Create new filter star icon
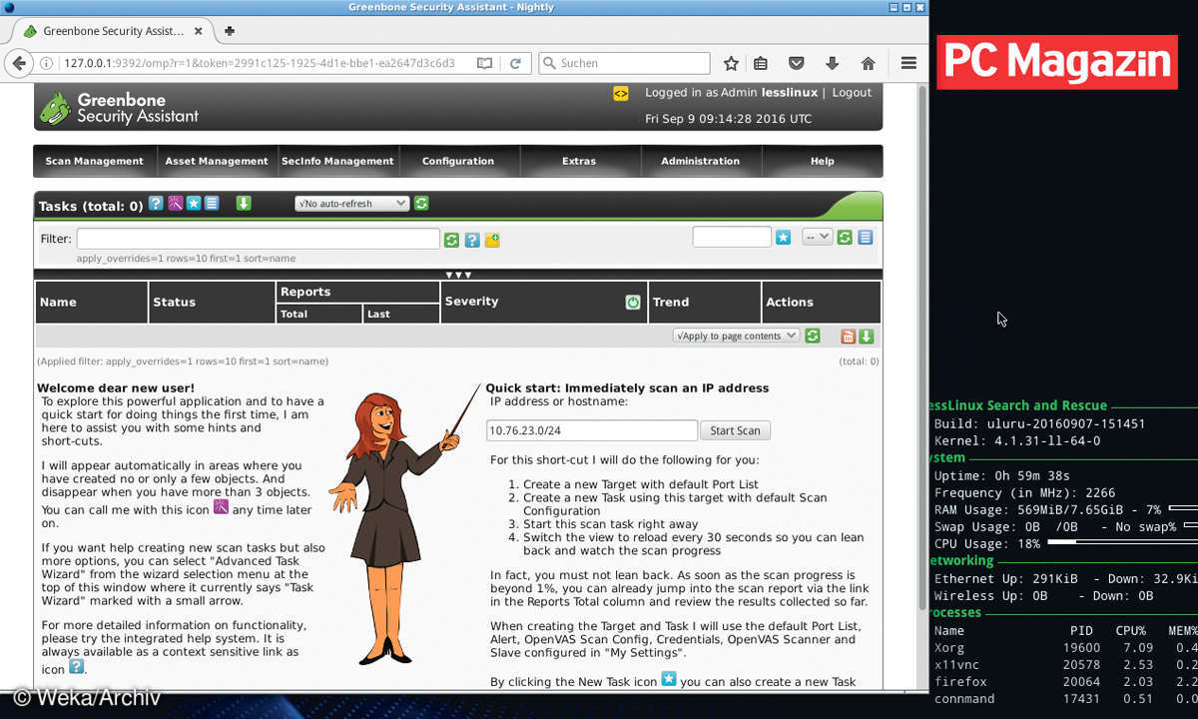This screenshot has height=719, width=1198. pyautogui.click(x=784, y=237)
